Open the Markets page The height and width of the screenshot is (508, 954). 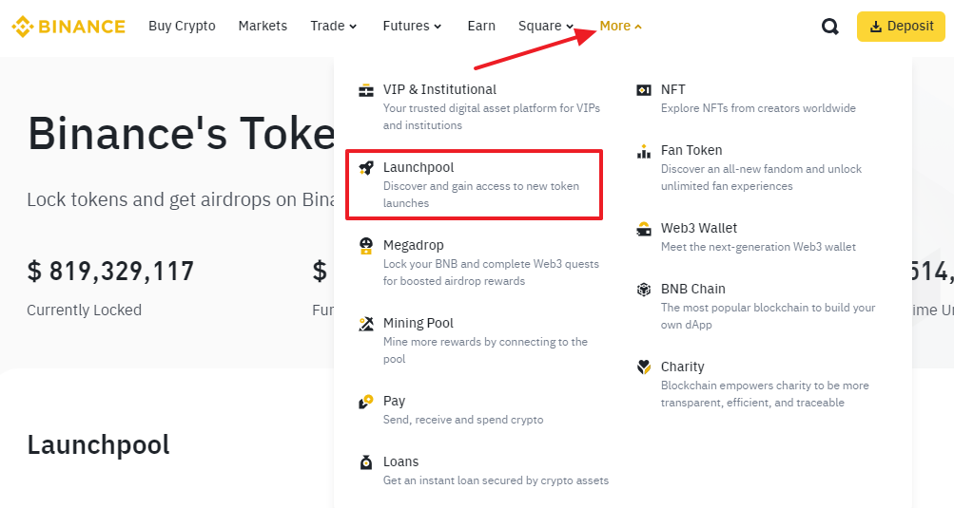263,27
